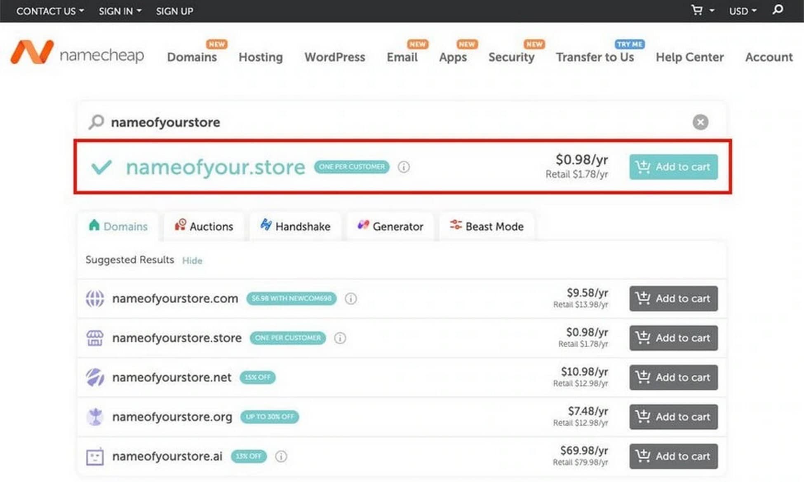Click the checkmark toggle on nameofyour.store
Image resolution: width=804 pixels, height=482 pixels.
click(x=101, y=166)
